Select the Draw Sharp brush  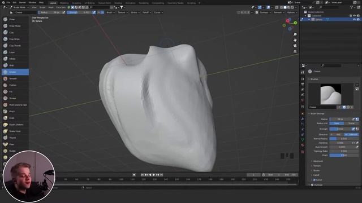point(15,26)
